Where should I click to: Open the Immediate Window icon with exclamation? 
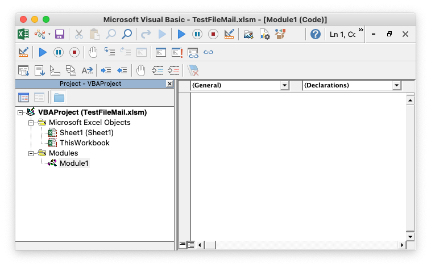[177, 52]
